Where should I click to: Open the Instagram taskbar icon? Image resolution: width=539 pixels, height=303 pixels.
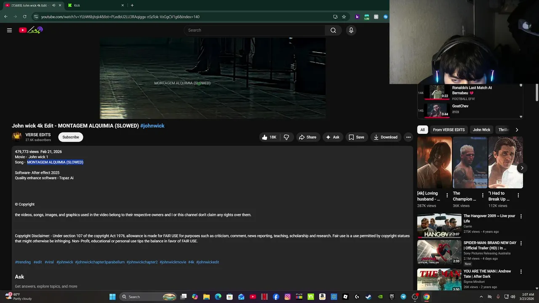(x=288, y=297)
